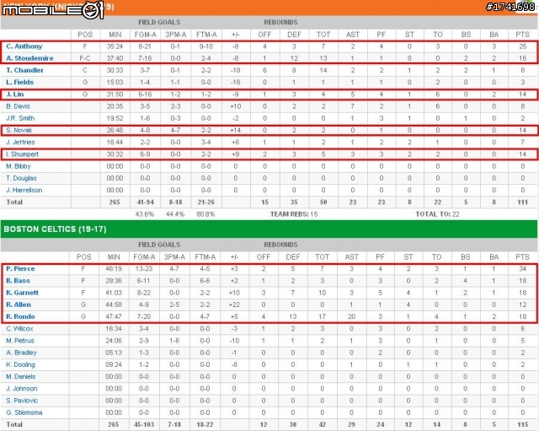
Task: Click the Celtics total points 115
Action: pos(522,424)
